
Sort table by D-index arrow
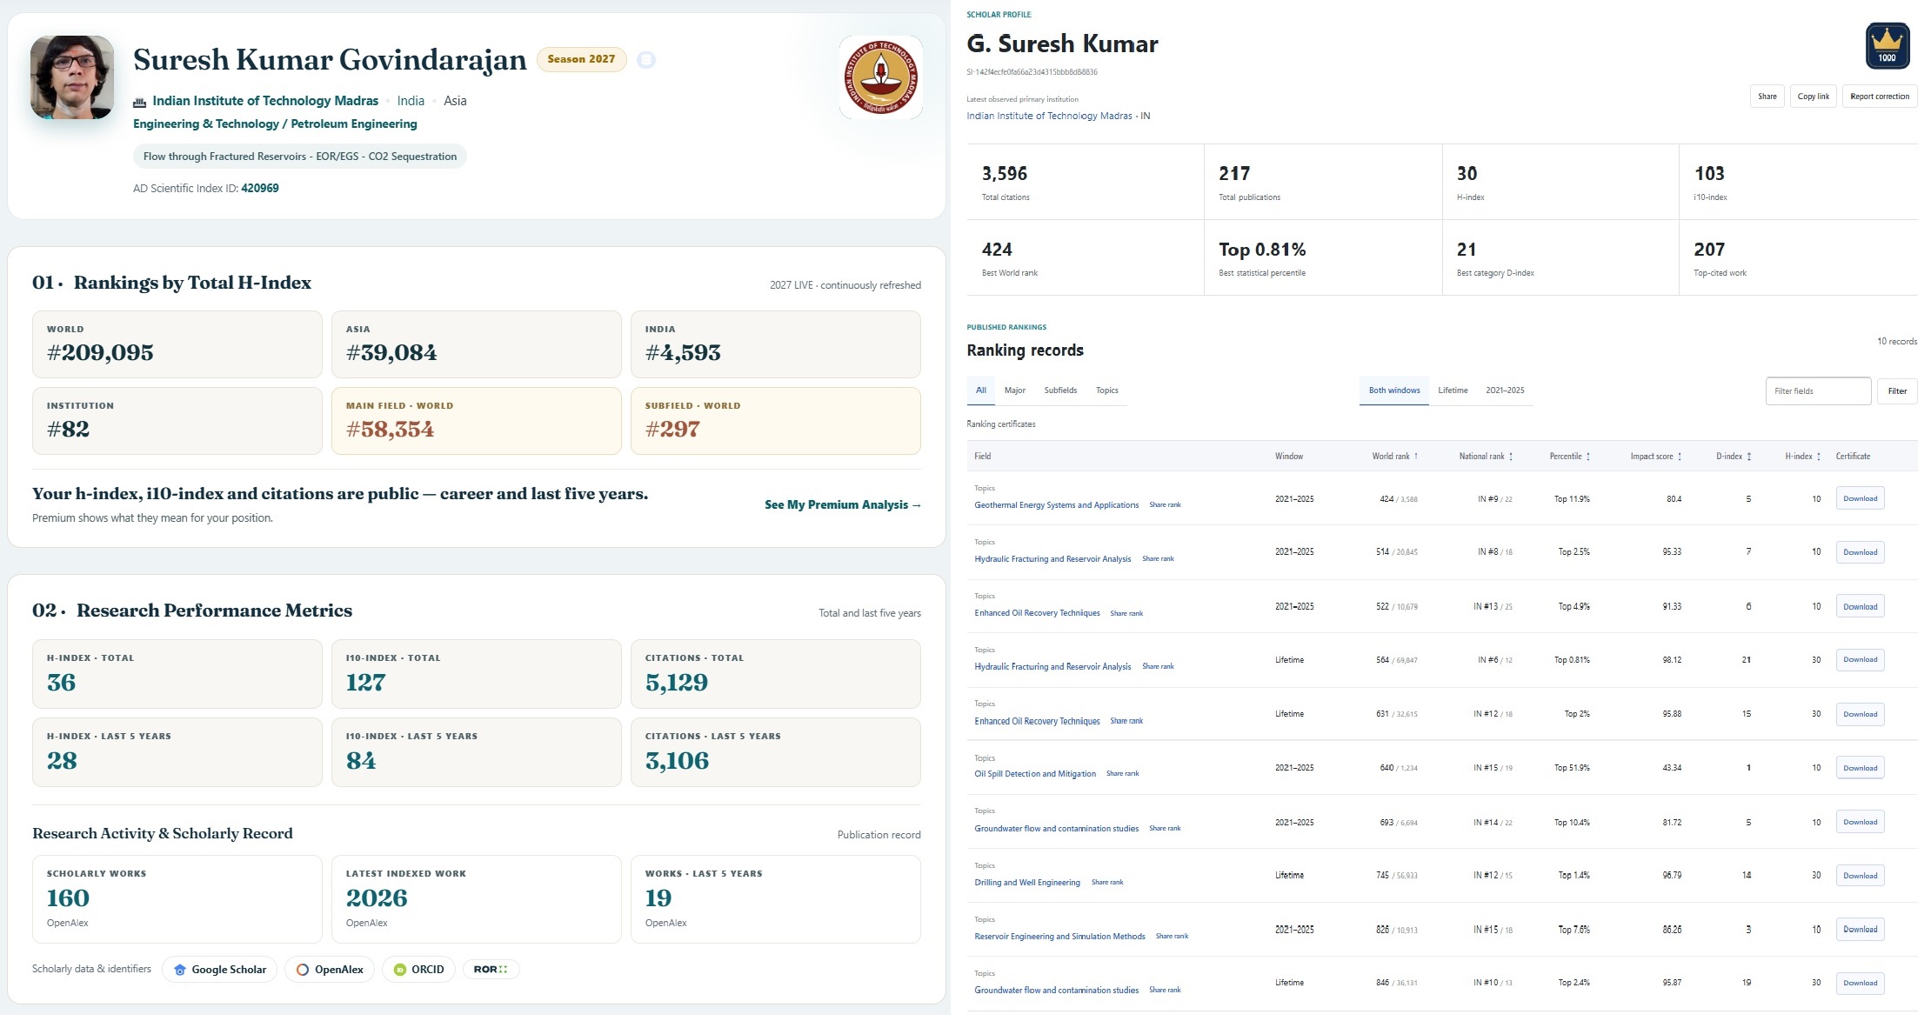pyautogui.click(x=1749, y=456)
